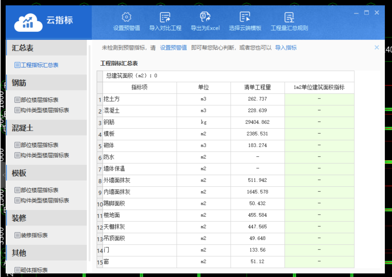Select the 踢脚面积 row label

pyautogui.click(x=114, y=203)
